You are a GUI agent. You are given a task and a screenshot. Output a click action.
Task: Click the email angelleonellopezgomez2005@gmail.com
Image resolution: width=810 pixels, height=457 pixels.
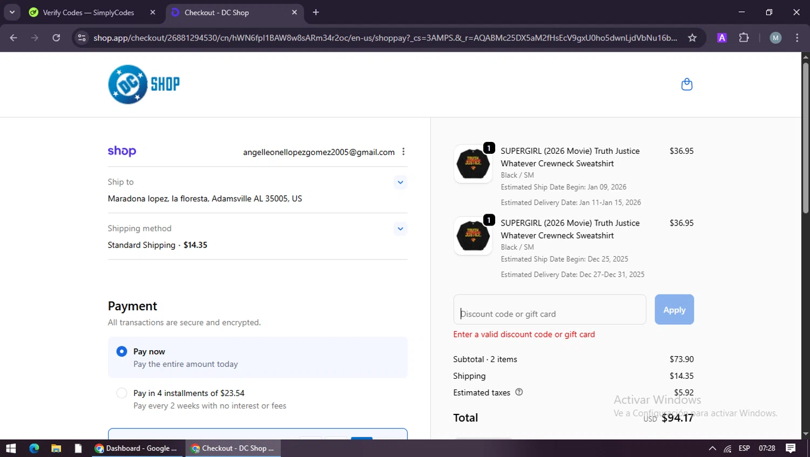tap(319, 152)
